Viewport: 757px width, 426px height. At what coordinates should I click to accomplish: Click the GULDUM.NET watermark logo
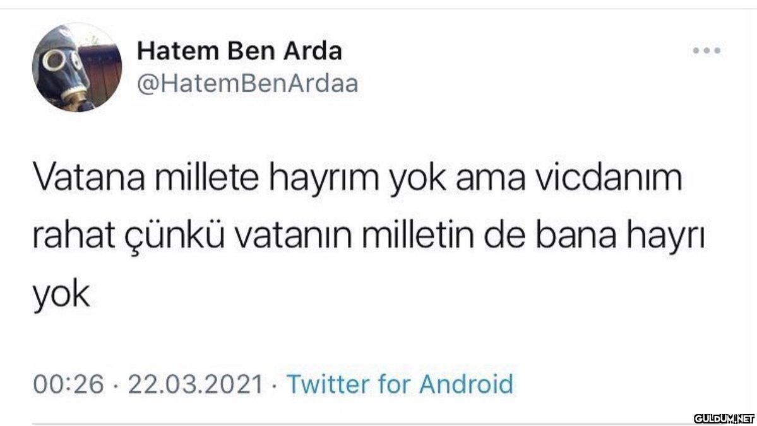[x=724, y=417]
